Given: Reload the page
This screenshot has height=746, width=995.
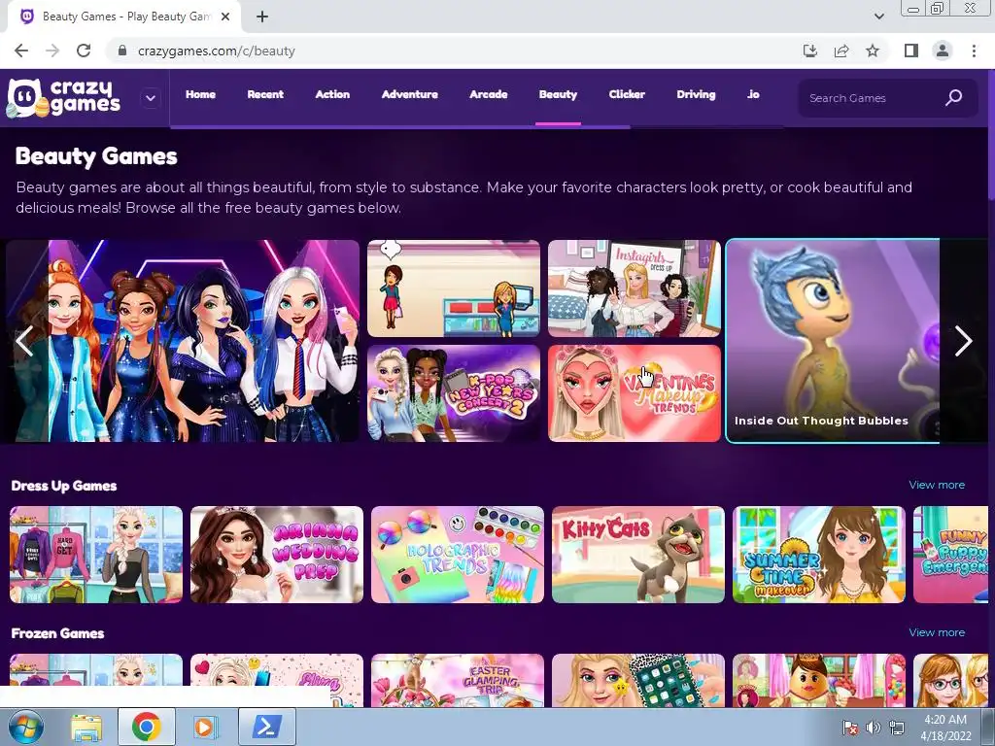Looking at the screenshot, I should [84, 51].
